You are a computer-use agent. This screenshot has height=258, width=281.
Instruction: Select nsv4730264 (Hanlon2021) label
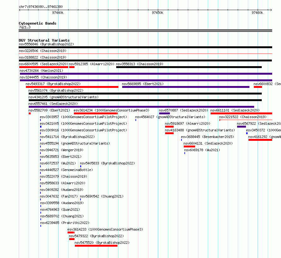[41, 71]
